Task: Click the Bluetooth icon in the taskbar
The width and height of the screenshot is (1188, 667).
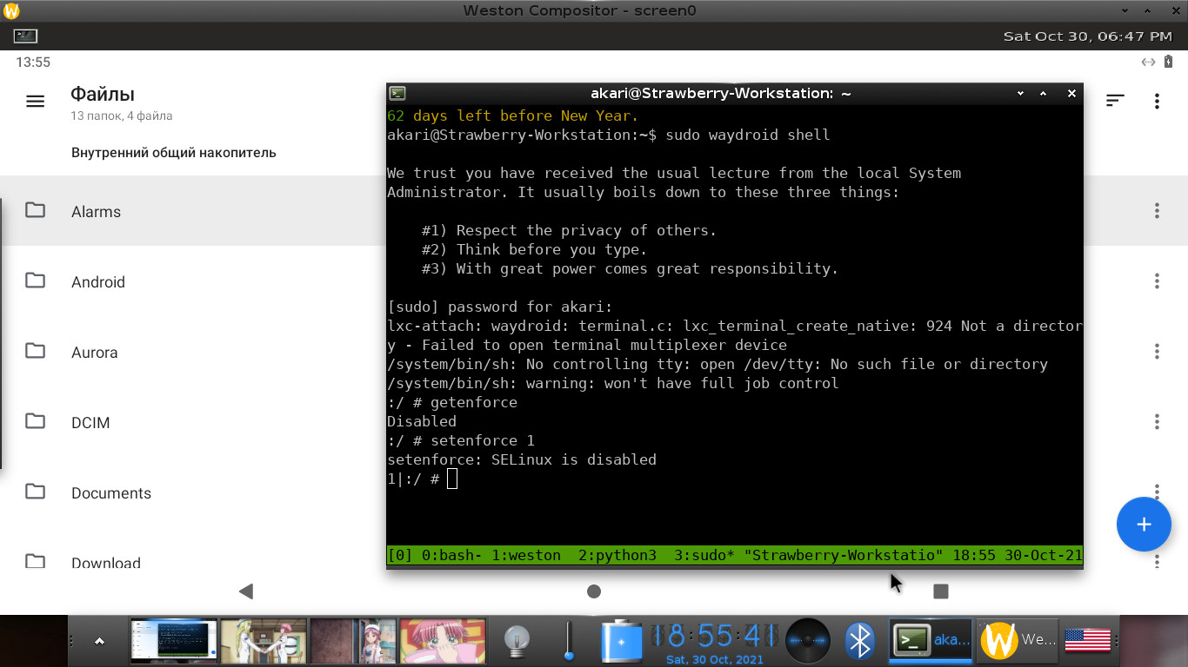Action: (x=859, y=640)
